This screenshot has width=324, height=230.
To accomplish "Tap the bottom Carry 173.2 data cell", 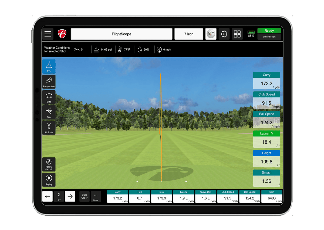I will point(117,196).
